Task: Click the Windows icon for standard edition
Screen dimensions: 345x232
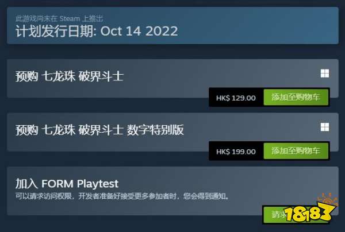Action: [x=325, y=74]
